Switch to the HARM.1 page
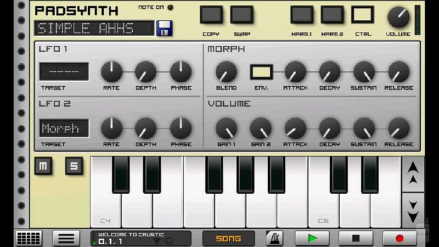Screen dimensions: 439x247 click(301, 15)
